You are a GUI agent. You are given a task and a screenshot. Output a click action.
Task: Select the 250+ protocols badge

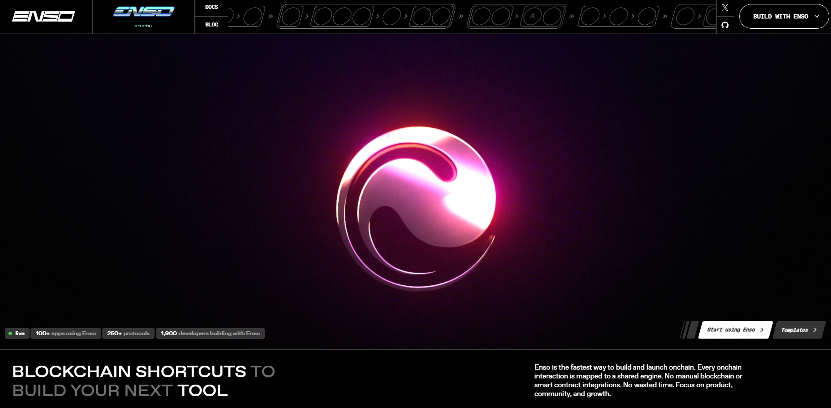[128, 333]
